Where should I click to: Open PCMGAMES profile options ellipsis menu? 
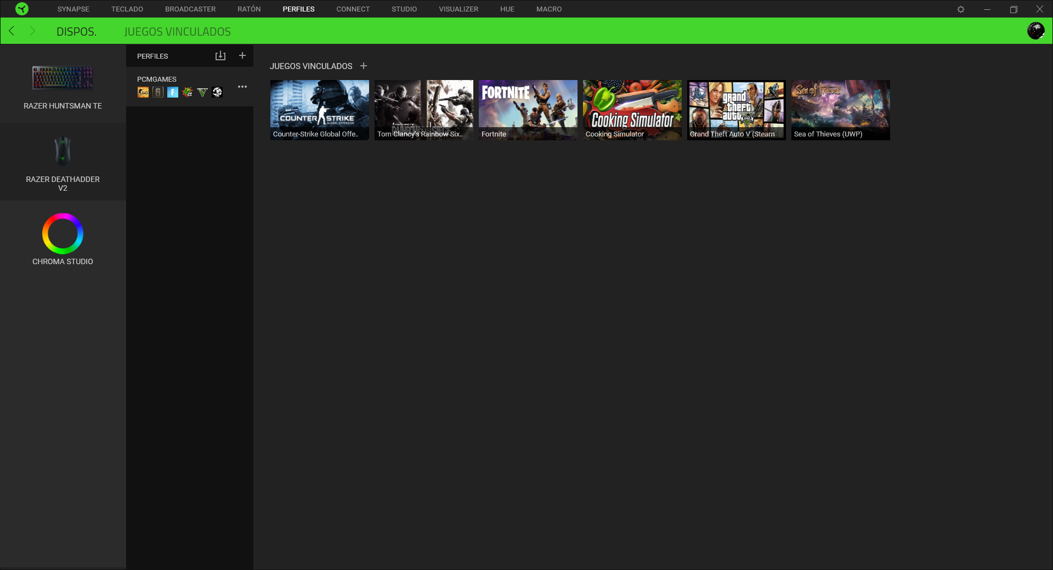(242, 87)
